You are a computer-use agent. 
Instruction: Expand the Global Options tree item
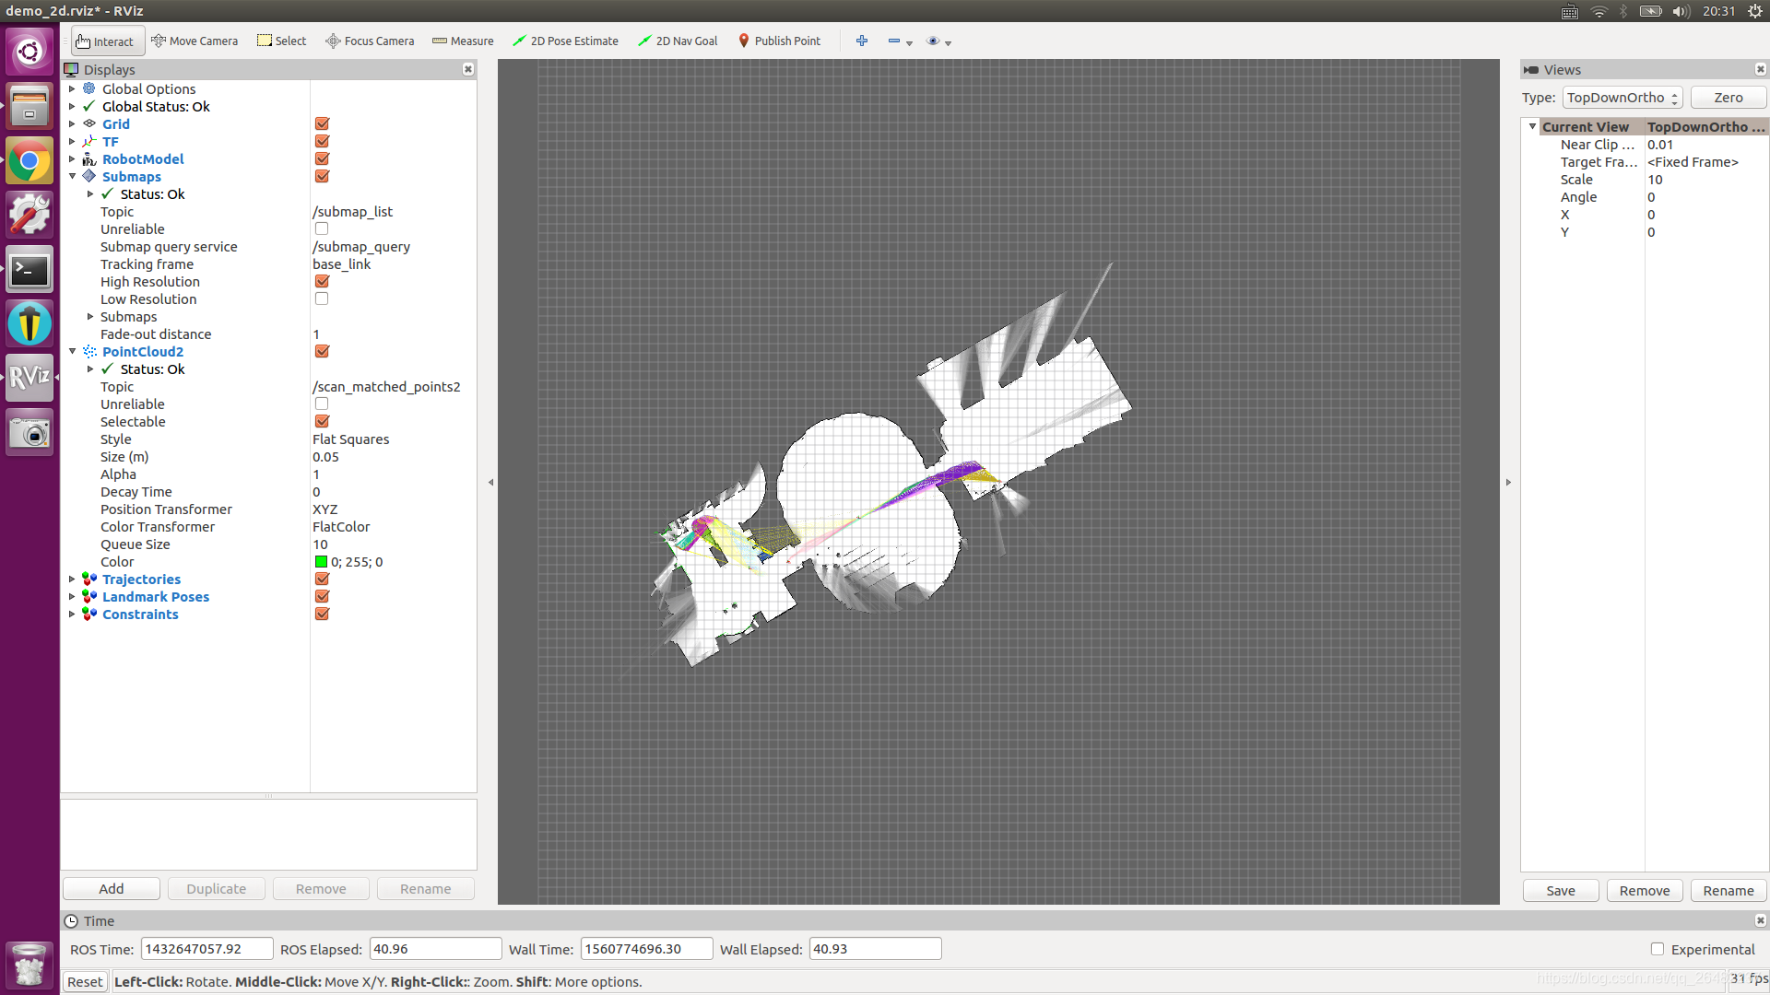[x=72, y=89]
